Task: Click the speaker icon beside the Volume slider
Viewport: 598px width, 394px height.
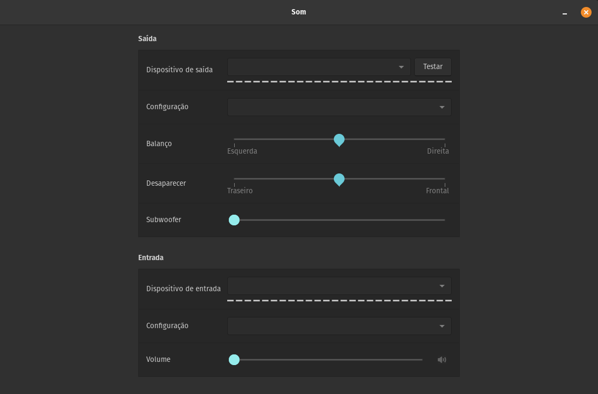Action: 442,360
